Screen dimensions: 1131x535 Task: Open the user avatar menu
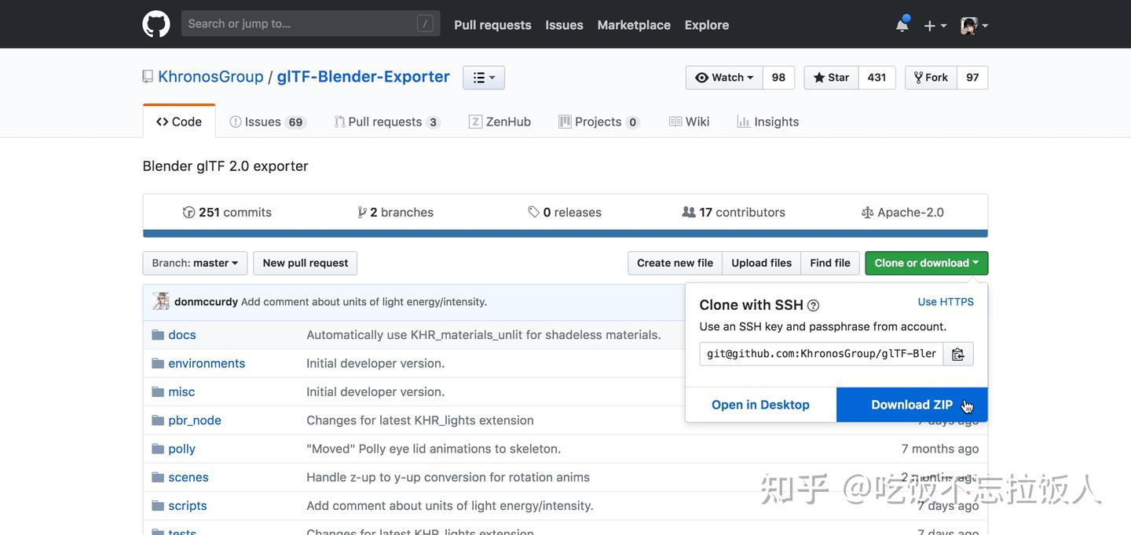click(x=974, y=25)
